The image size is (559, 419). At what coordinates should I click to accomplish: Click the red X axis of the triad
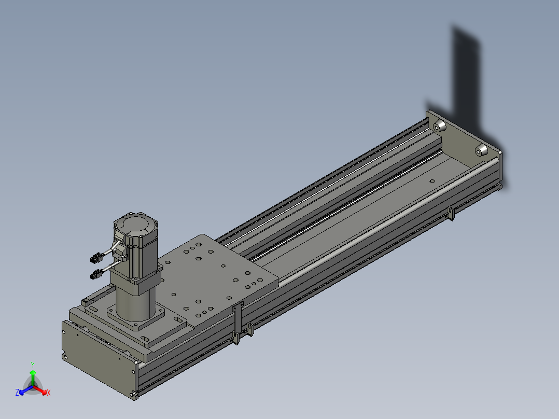coord(41,391)
